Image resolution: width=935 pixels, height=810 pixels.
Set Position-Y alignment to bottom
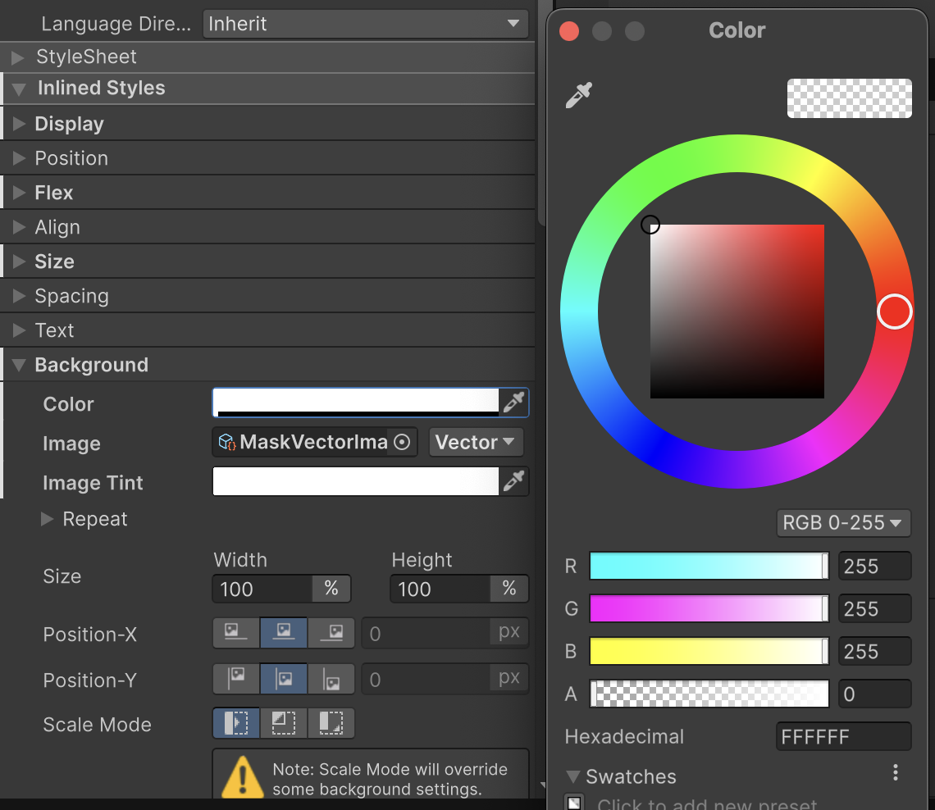331,678
